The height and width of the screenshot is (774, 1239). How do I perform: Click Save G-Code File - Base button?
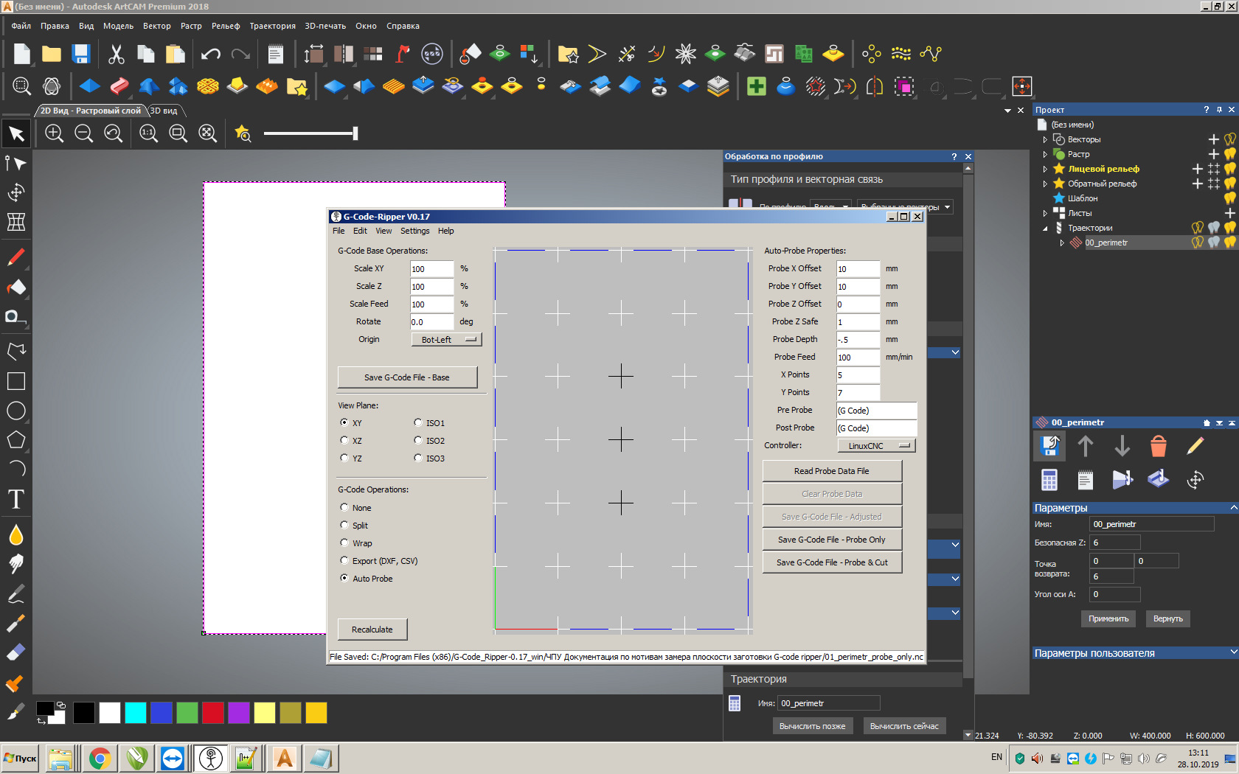click(407, 377)
